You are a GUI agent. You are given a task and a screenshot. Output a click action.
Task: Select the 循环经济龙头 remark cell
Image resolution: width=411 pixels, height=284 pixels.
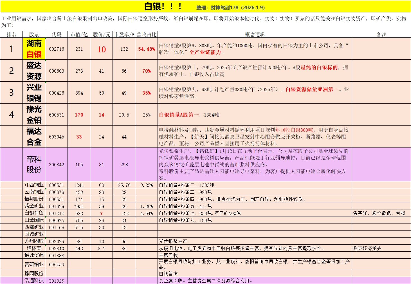(x=381, y=248)
